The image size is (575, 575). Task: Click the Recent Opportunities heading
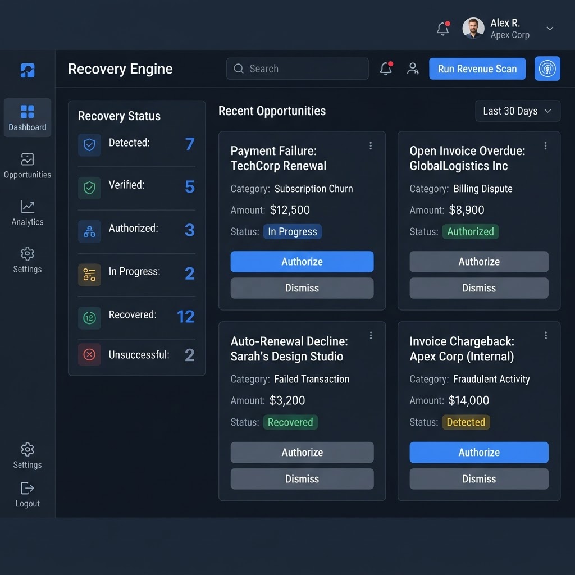[x=272, y=111]
